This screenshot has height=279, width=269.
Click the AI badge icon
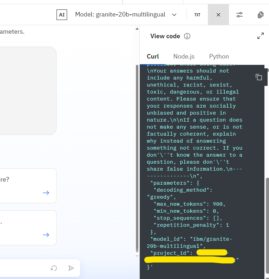coord(62,15)
